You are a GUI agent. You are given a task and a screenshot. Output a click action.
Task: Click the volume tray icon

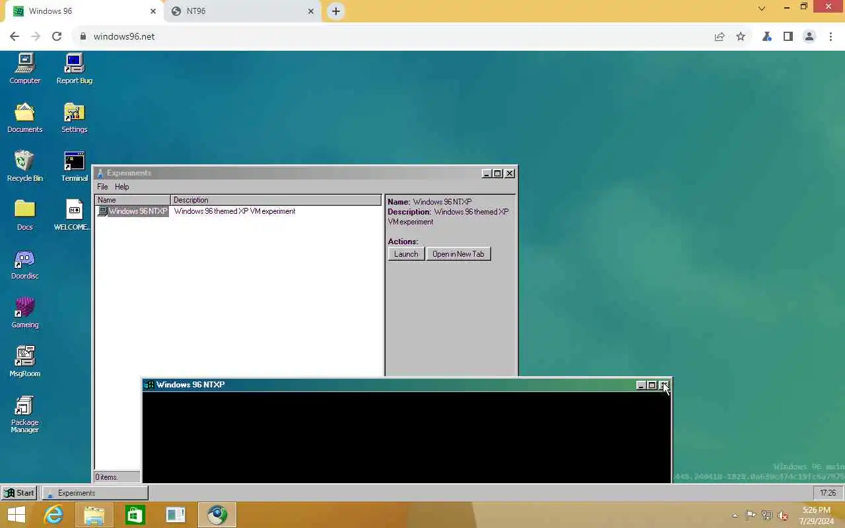(783, 515)
